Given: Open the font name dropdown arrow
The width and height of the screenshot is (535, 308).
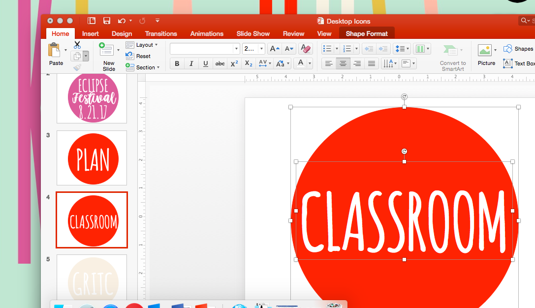Looking at the screenshot, I should tap(236, 49).
